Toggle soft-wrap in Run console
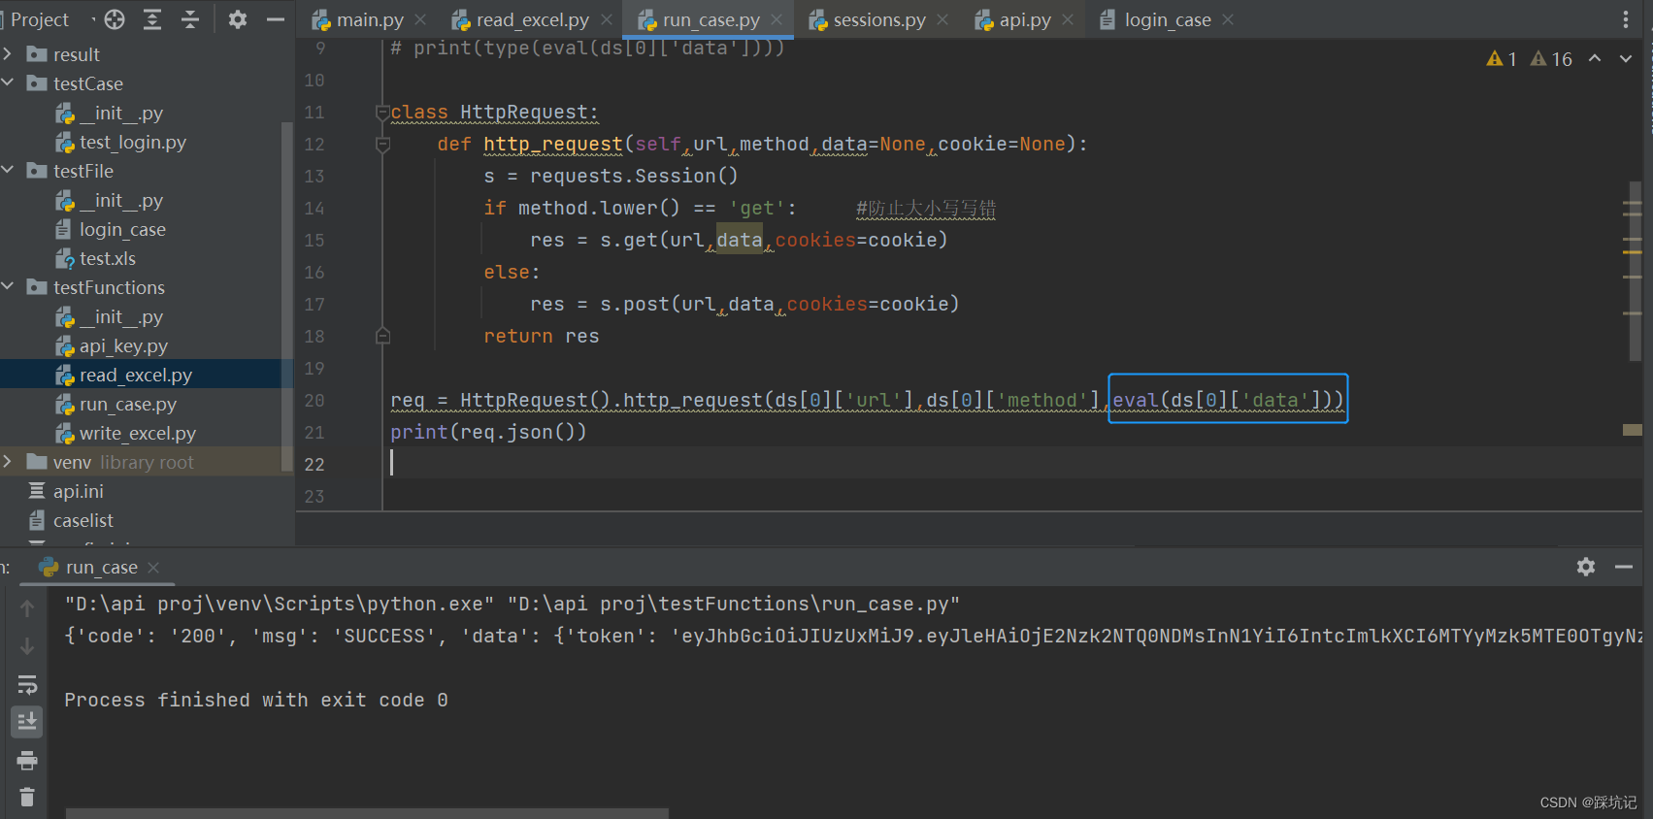This screenshot has height=819, width=1653. (27, 685)
